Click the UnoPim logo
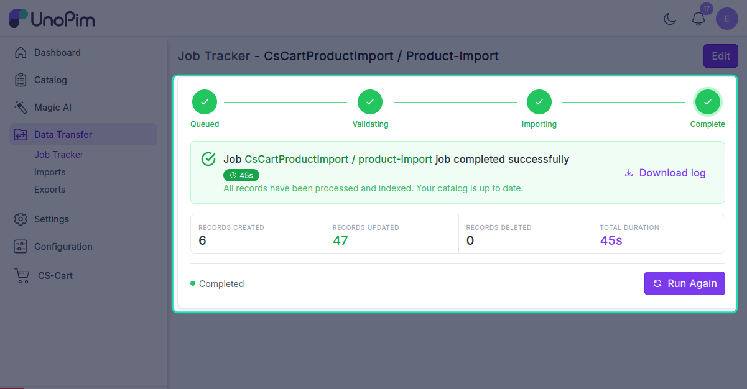Image resolution: width=747 pixels, height=389 pixels. 52,19
